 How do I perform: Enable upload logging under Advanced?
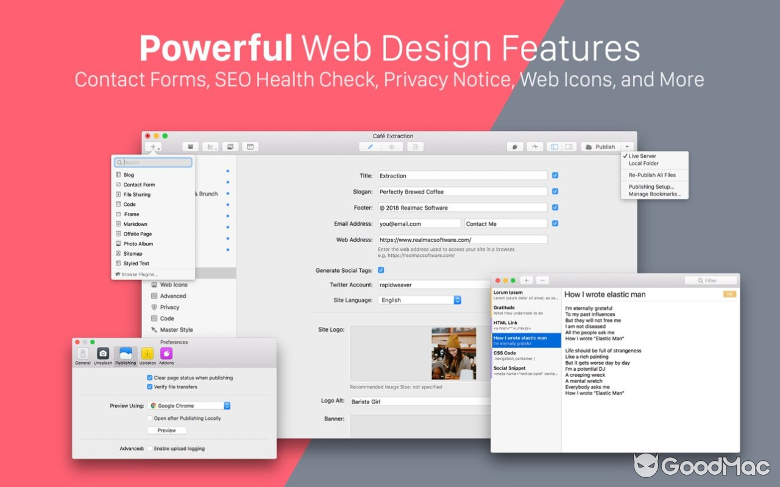coord(149,449)
